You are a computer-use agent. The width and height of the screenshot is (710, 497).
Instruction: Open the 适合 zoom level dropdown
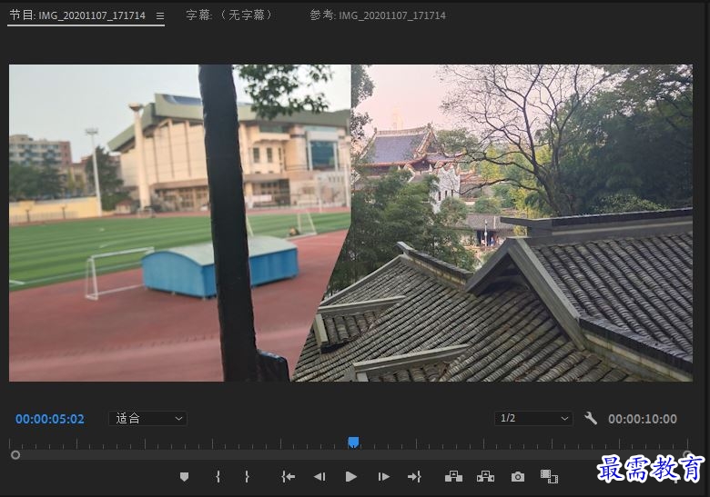click(148, 418)
